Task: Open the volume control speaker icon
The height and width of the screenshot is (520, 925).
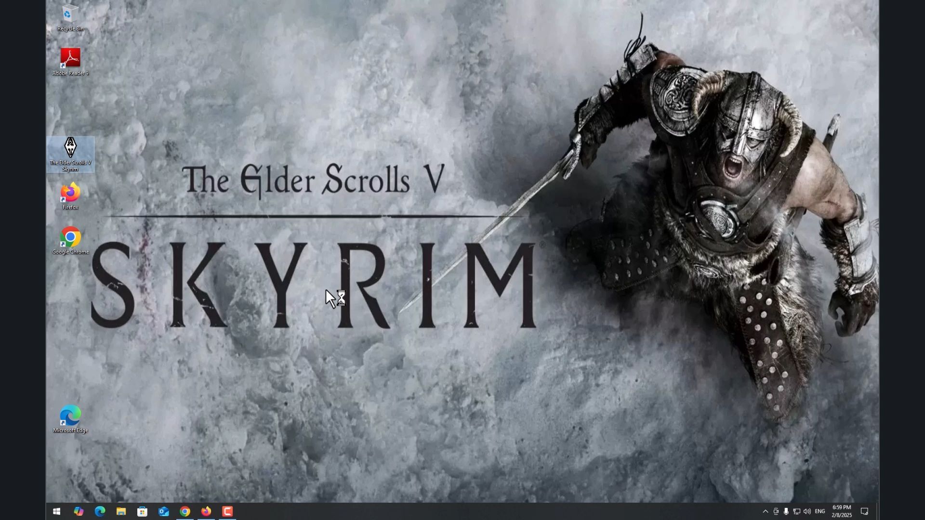Action: 807,511
